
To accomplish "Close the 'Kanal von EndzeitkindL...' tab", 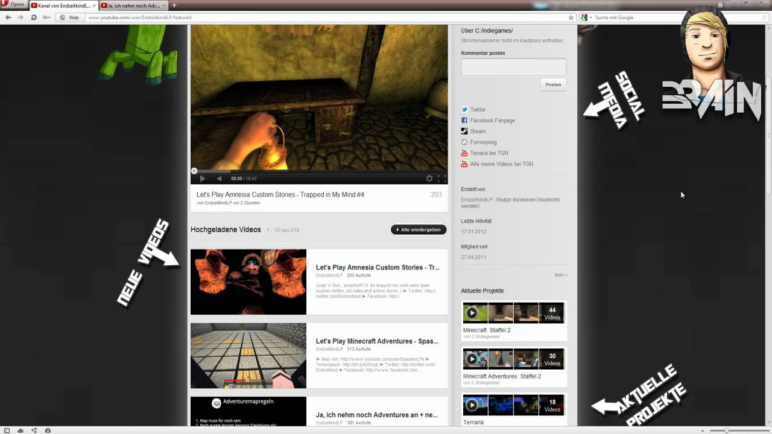I will pos(93,5).
